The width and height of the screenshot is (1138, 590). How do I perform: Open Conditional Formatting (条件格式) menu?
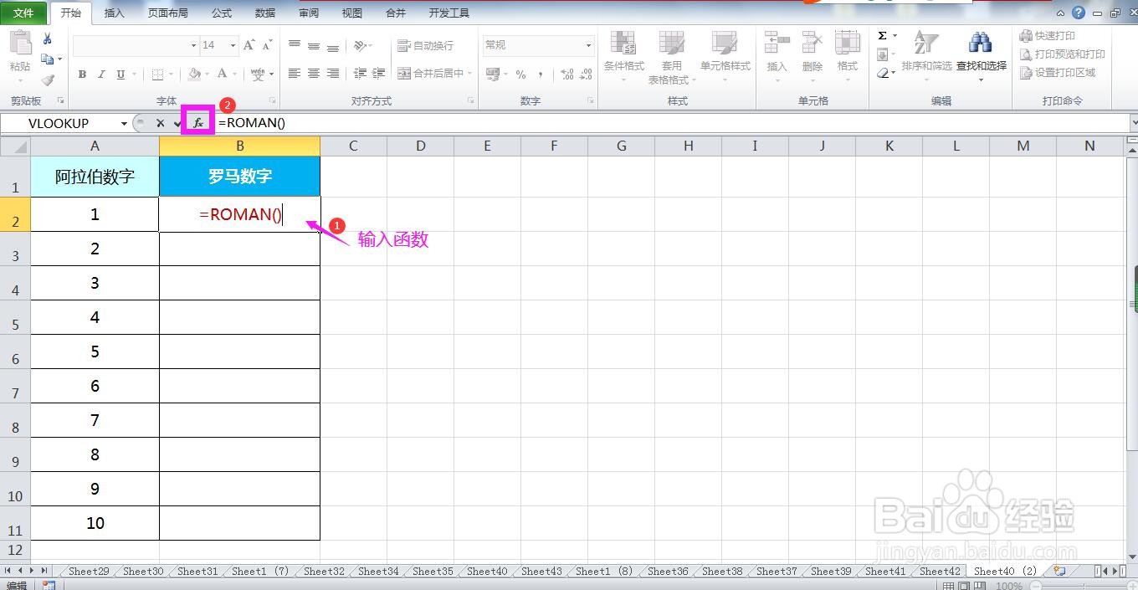(x=623, y=57)
